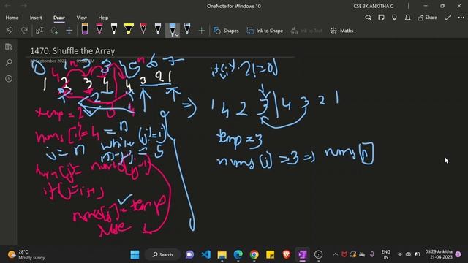Select the Draw tab
This screenshot has height=263, width=468.
point(59,18)
